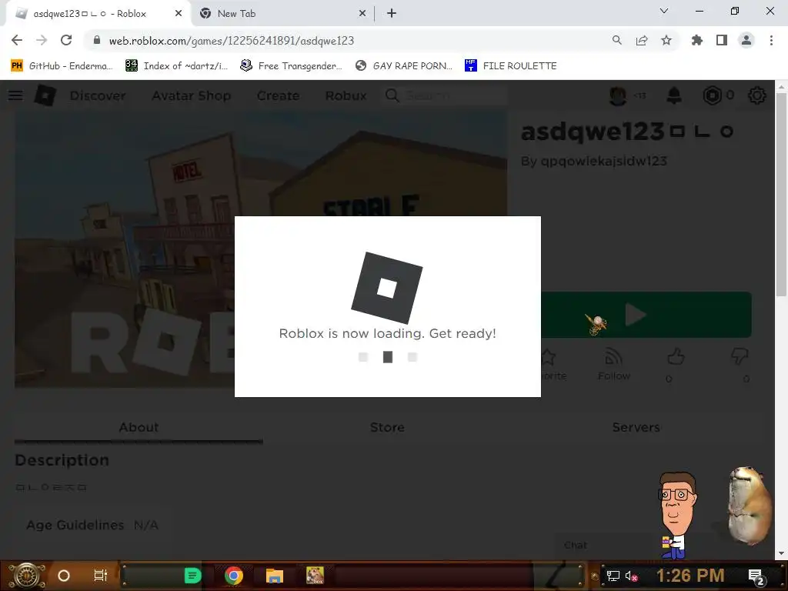The height and width of the screenshot is (591, 788).
Task: Dislike the game with thumbs down
Action: coord(740,357)
